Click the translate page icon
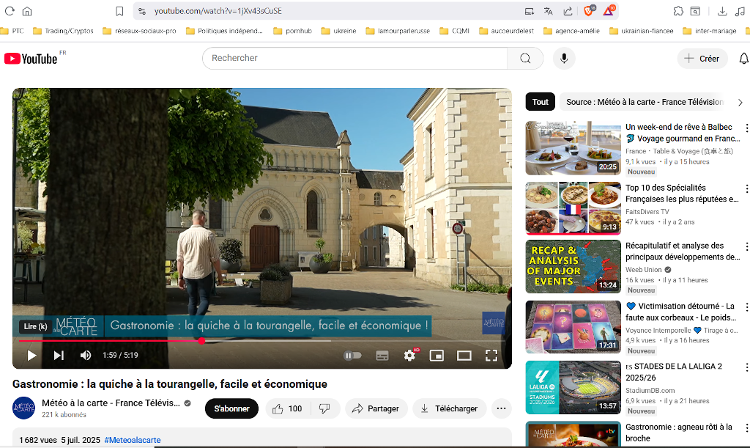The image size is (750, 448). click(x=548, y=11)
